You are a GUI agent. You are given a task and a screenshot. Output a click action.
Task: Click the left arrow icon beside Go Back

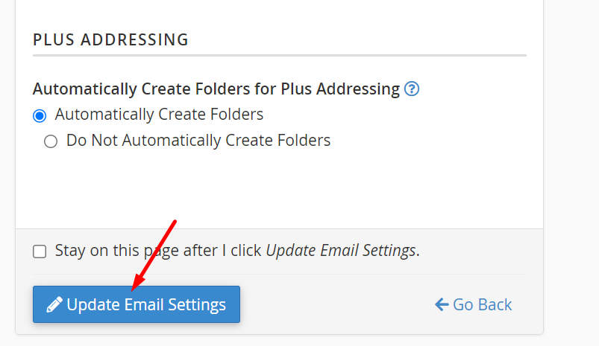click(442, 304)
